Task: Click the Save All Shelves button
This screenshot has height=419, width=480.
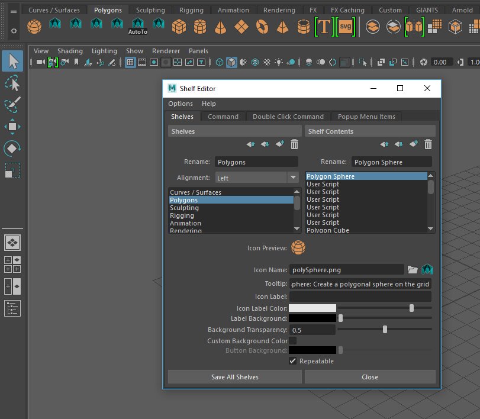Action: (234, 377)
